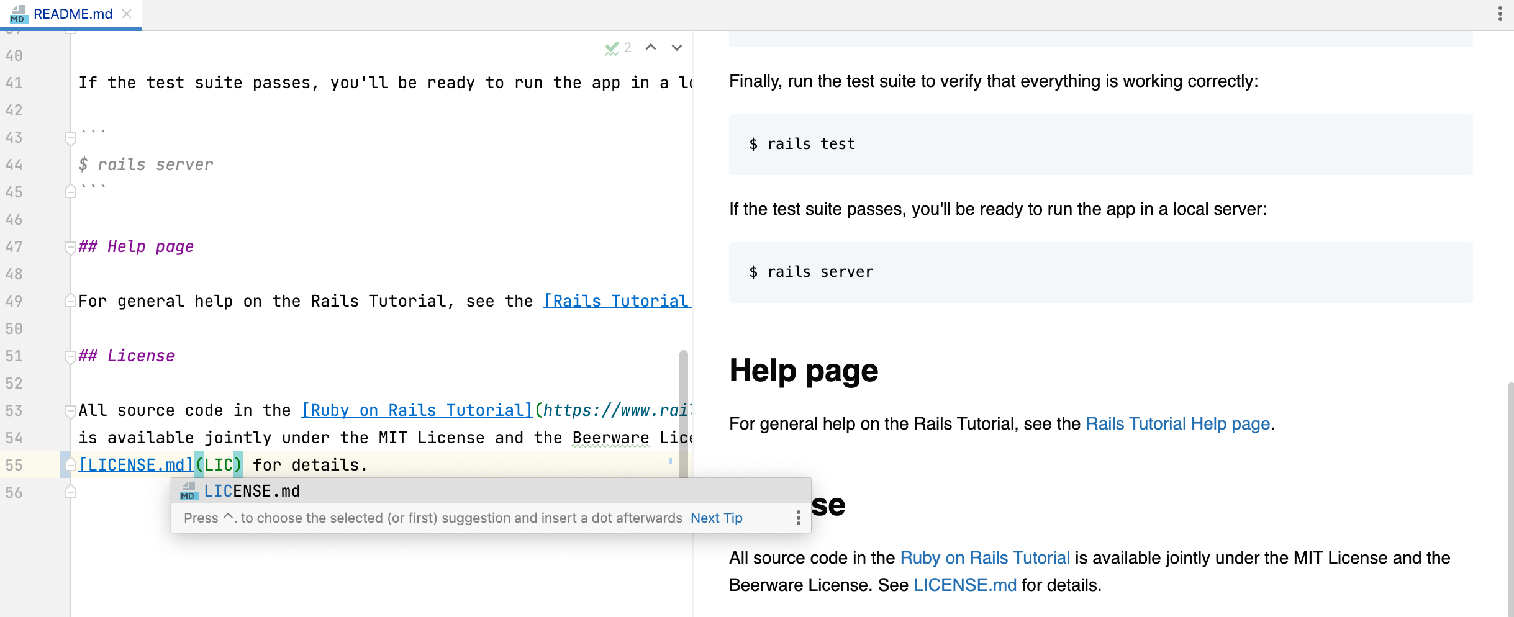This screenshot has height=617, width=1514.
Task: Open the kebab menu in the suggestion popup
Action: coord(798,517)
